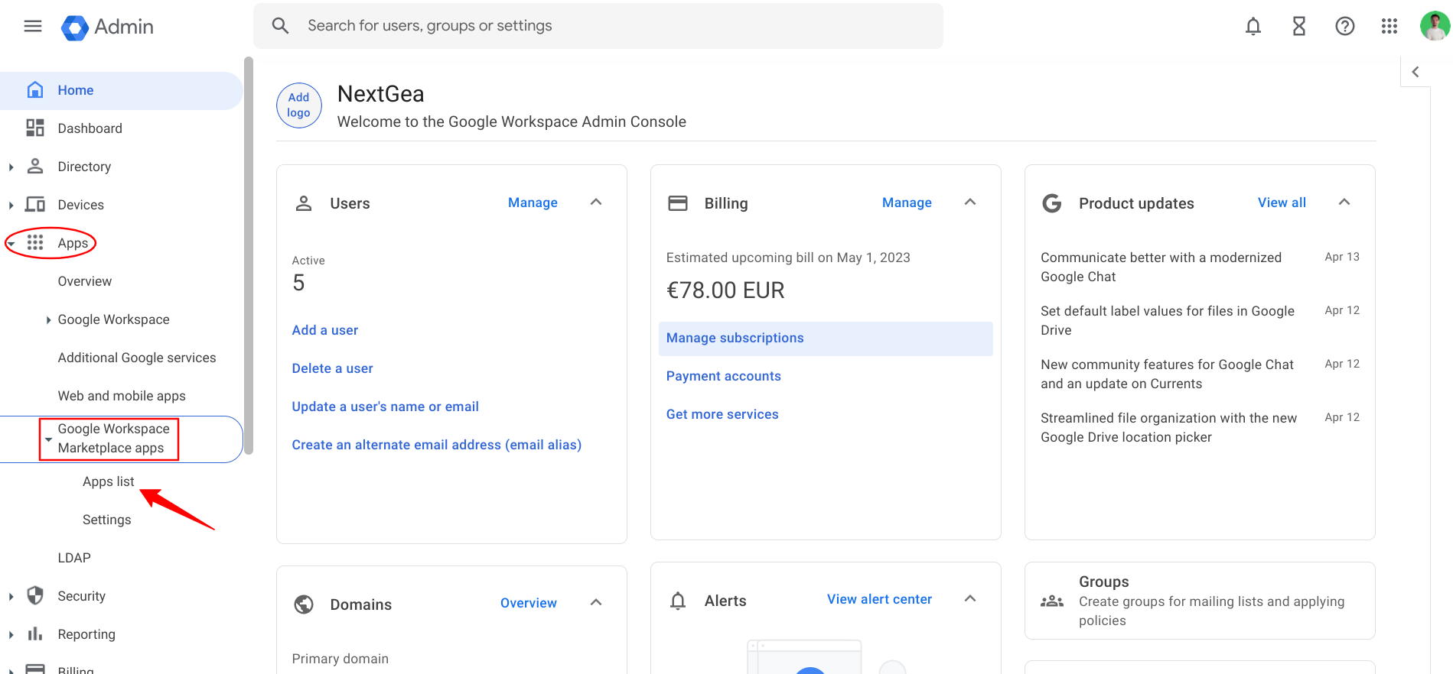Click the Users card person icon
Screen dimensions: 1453x674
point(304,203)
